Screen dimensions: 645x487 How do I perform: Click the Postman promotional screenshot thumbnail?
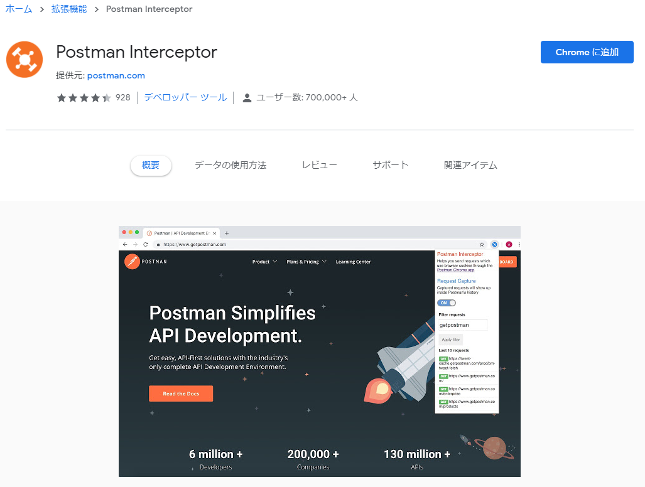point(320,351)
